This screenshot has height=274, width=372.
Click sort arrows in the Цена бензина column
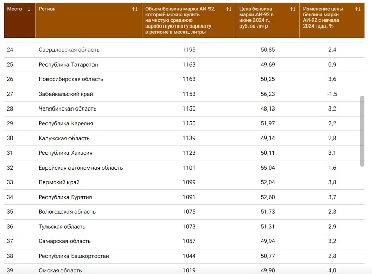click(293, 9)
